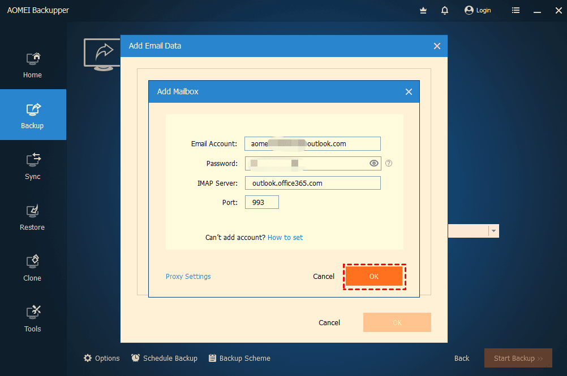This screenshot has width=567, height=376.
Task: Open the Sync sidebar section
Action: (x=33, y=167)
